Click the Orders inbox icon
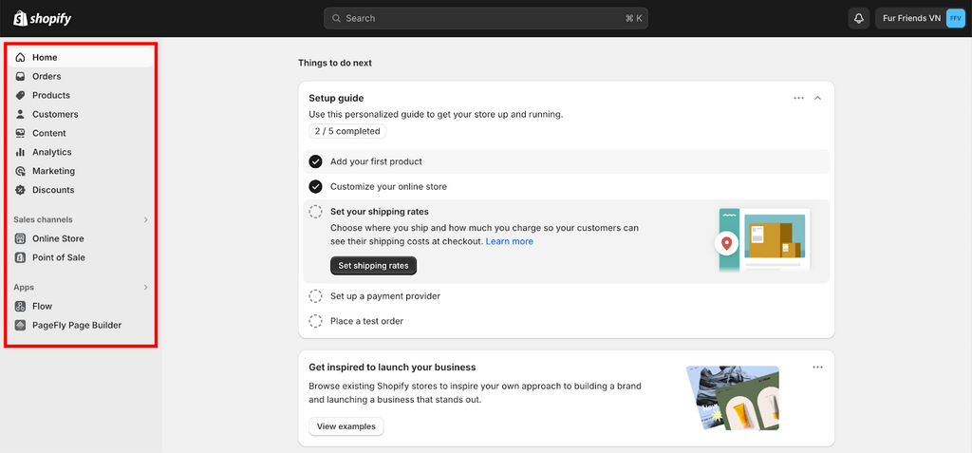The height and width of the screenshot is (453, 972). (x=21, y=76)
